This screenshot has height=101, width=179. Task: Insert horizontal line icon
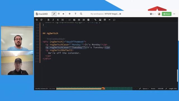pos(109,20)
